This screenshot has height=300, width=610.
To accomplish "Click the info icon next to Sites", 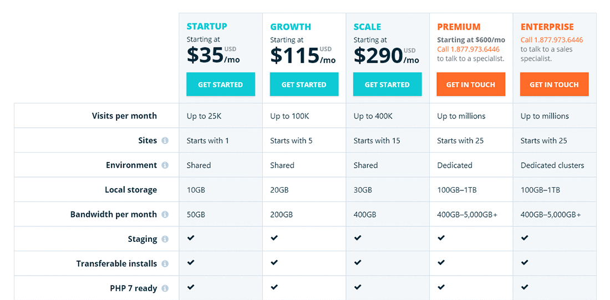I will [x=165, y=141].
